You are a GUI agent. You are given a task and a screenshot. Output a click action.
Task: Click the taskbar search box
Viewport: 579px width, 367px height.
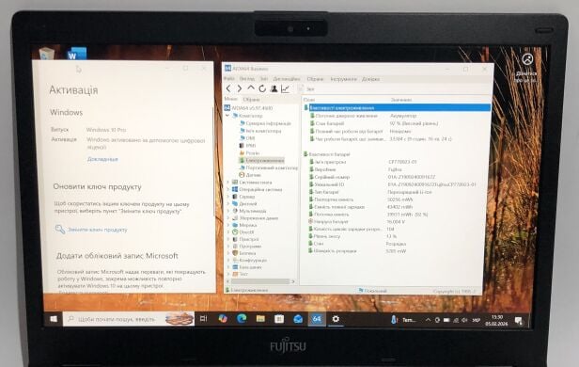pos(128,319)
